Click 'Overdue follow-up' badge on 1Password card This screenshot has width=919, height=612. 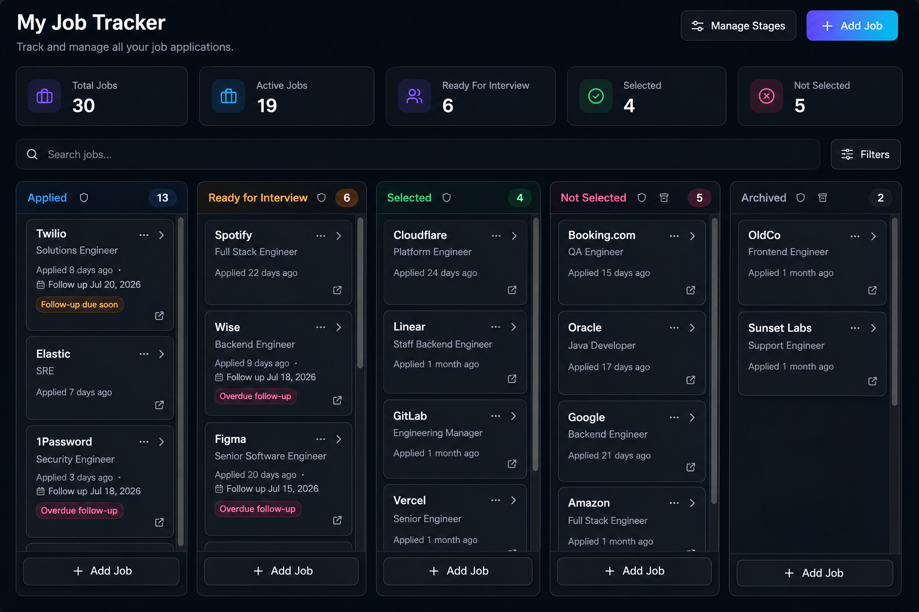pos(80,510)
